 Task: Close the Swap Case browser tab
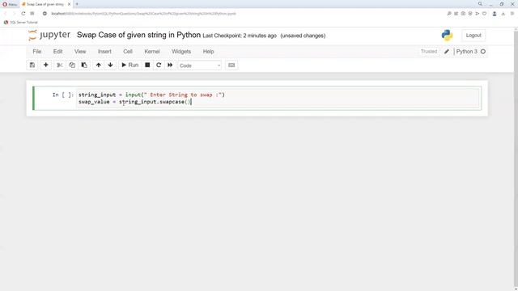(69, 4)
